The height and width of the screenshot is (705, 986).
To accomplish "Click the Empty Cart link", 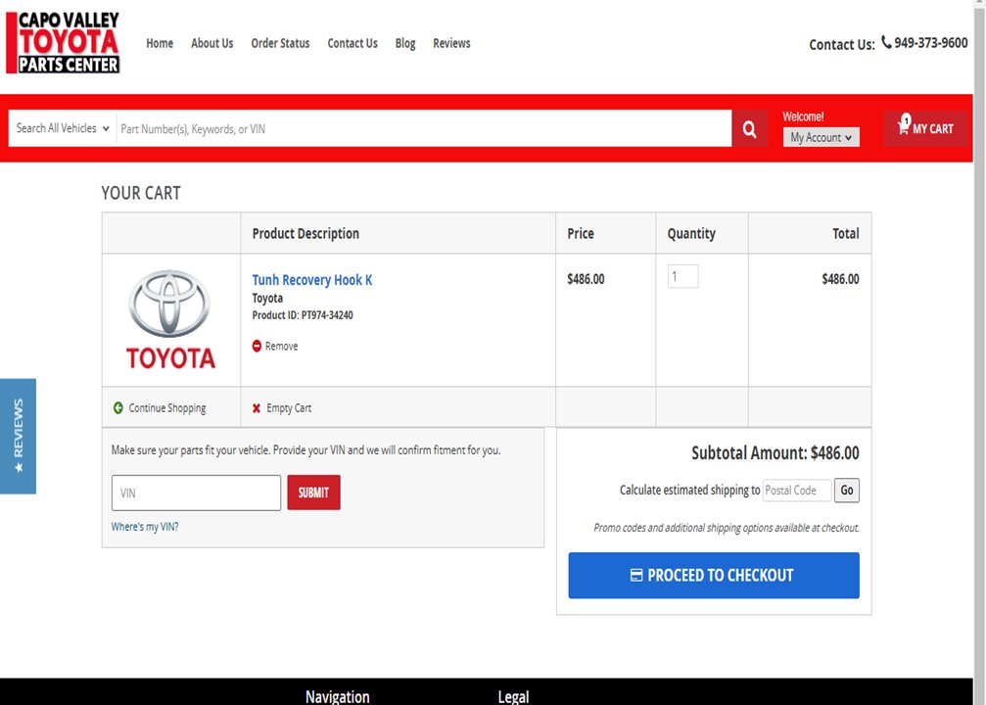I will tap(289, 408).
